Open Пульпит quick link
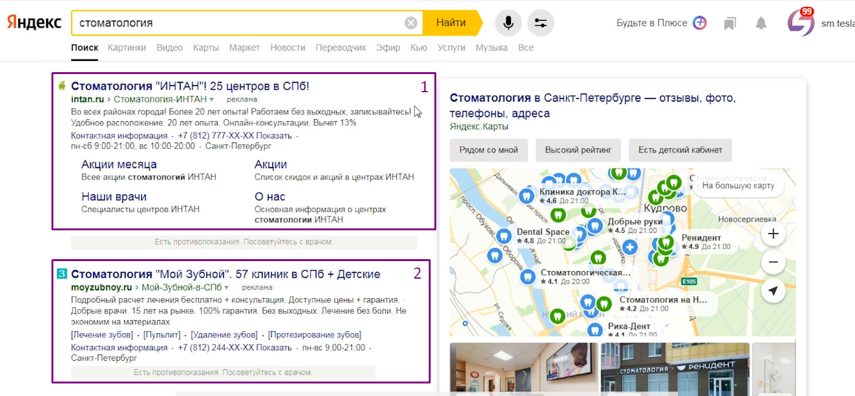The height and width of the screenshot is (396, 855). click(162, 334)
